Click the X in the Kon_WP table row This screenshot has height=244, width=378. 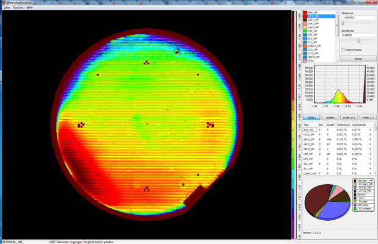tap(371, 130)
